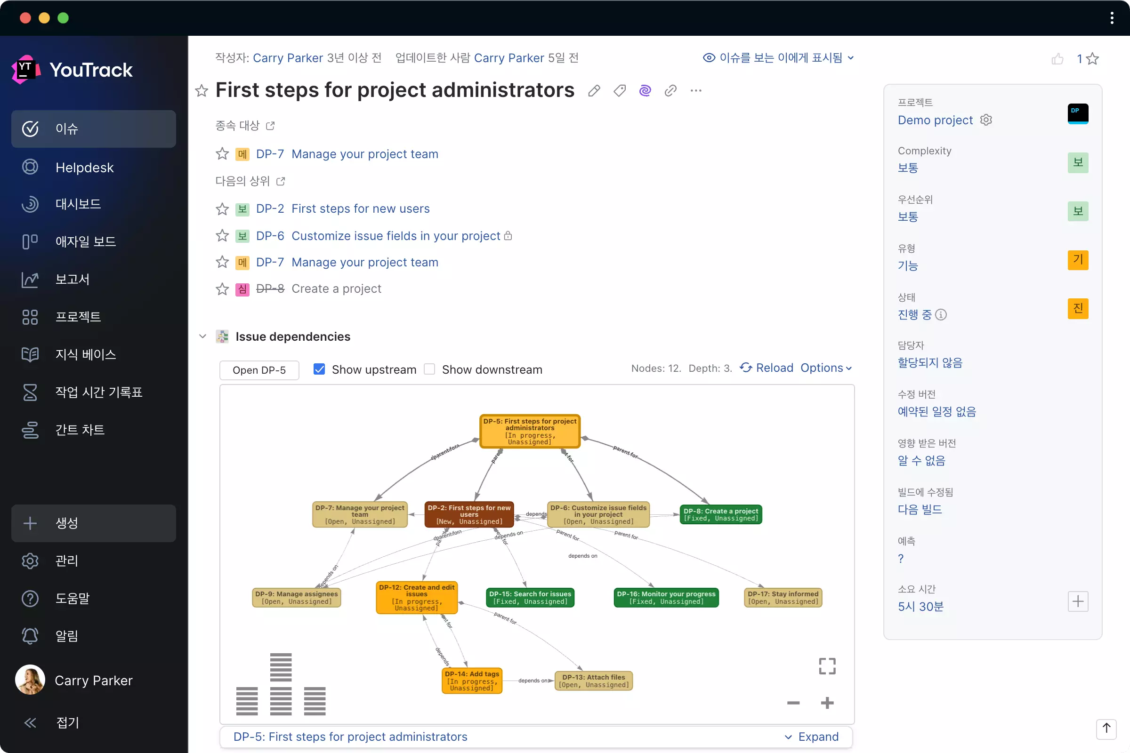Uncheck Show upstream checkbox
1130x753 pixels.
click(319, 369)
